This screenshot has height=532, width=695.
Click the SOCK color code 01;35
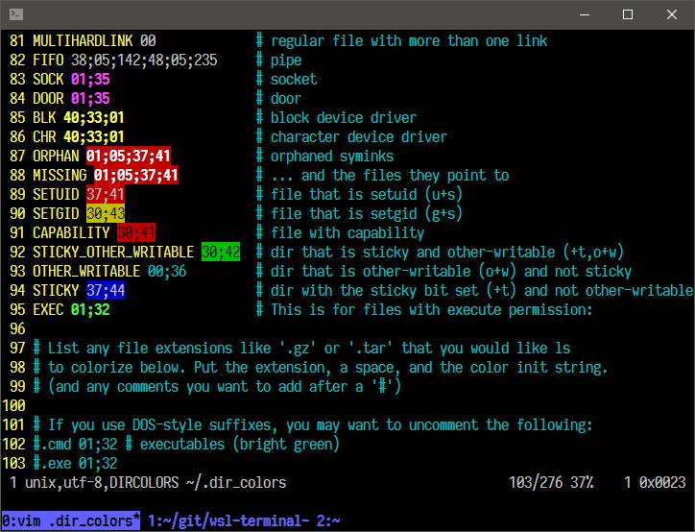tap(90, 79)
